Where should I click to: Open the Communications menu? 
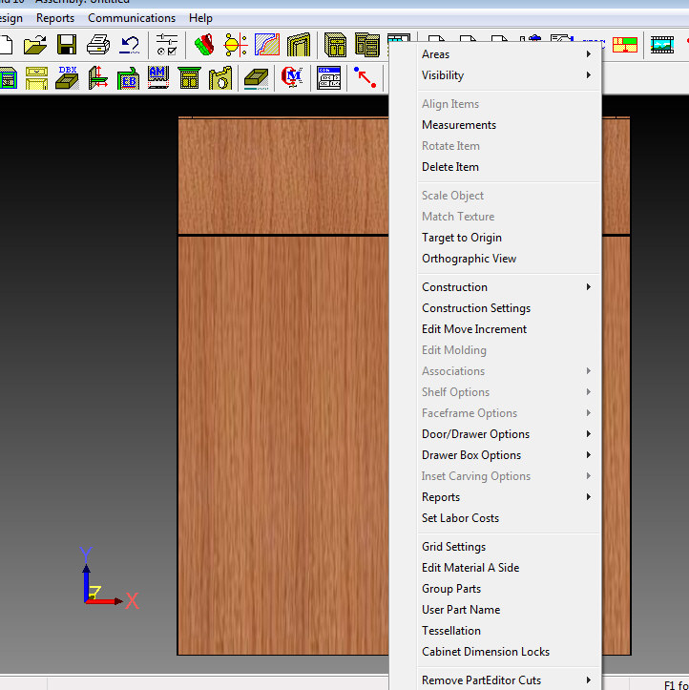pos(132,18)
